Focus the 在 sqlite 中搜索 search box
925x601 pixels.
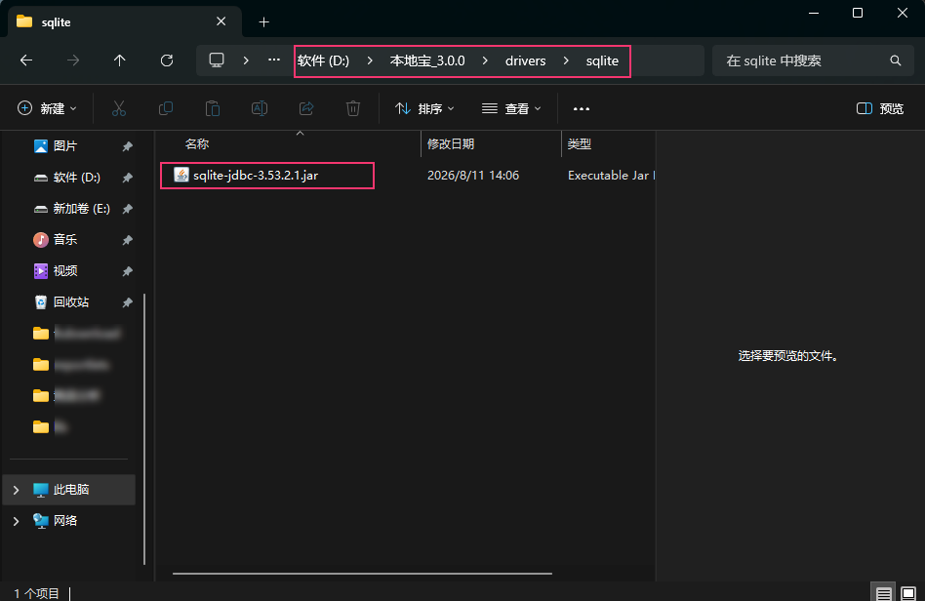coord(813,60)
